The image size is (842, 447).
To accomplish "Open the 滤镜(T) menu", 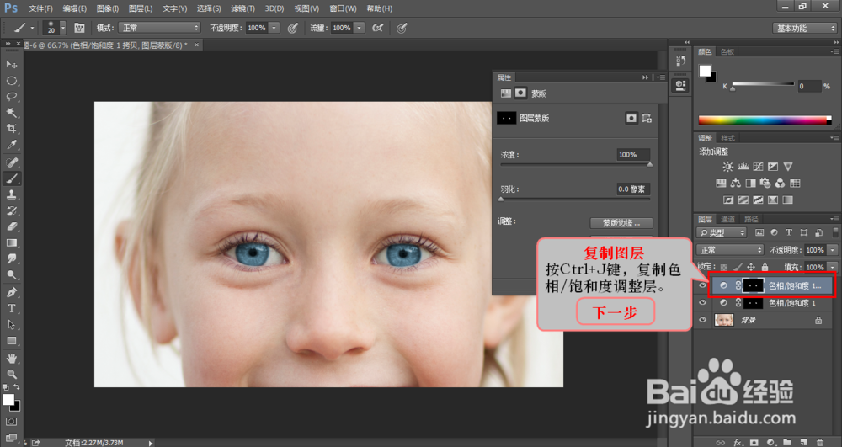I will 242,8.
